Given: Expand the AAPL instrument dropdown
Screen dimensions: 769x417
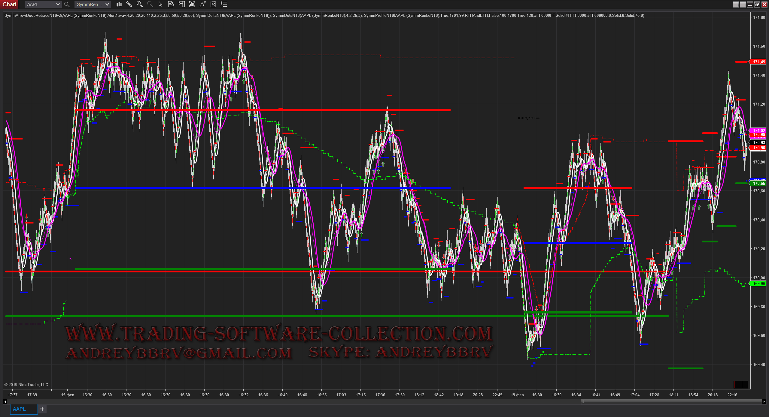Looking at the screenshot, I should pyautogui.click(x=58, y=4).
